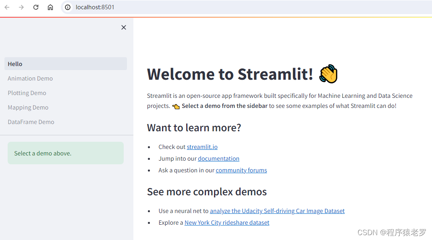
Task: Switch to the DataFrame Demo
Action: pyautogui.click(x=31, y=122)
